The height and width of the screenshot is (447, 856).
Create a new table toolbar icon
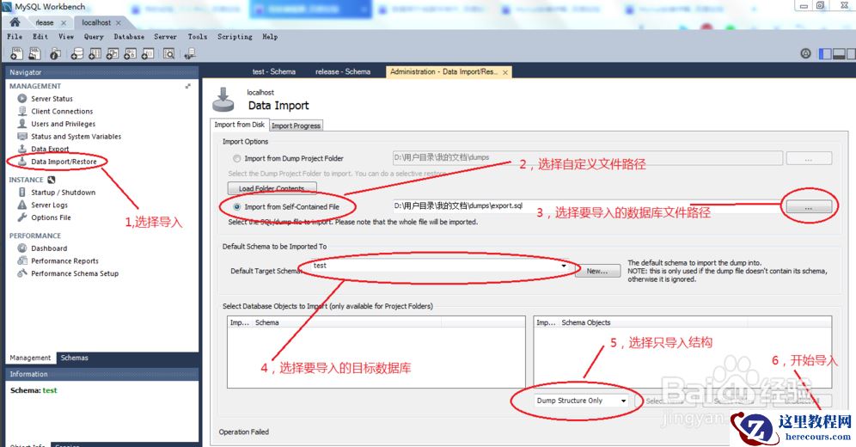[95, 53]
